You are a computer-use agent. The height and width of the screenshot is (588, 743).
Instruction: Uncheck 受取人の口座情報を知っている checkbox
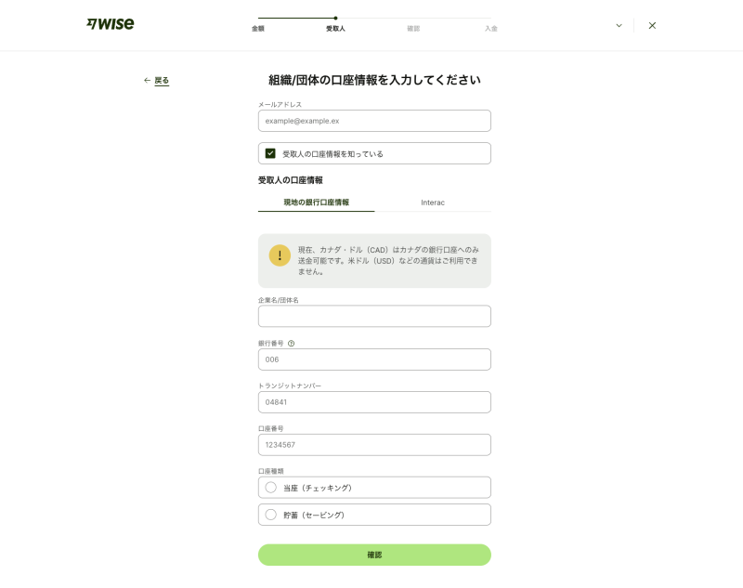click(270, 153)
